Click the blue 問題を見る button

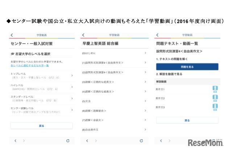pyautogui.click(x=187, y=67)
